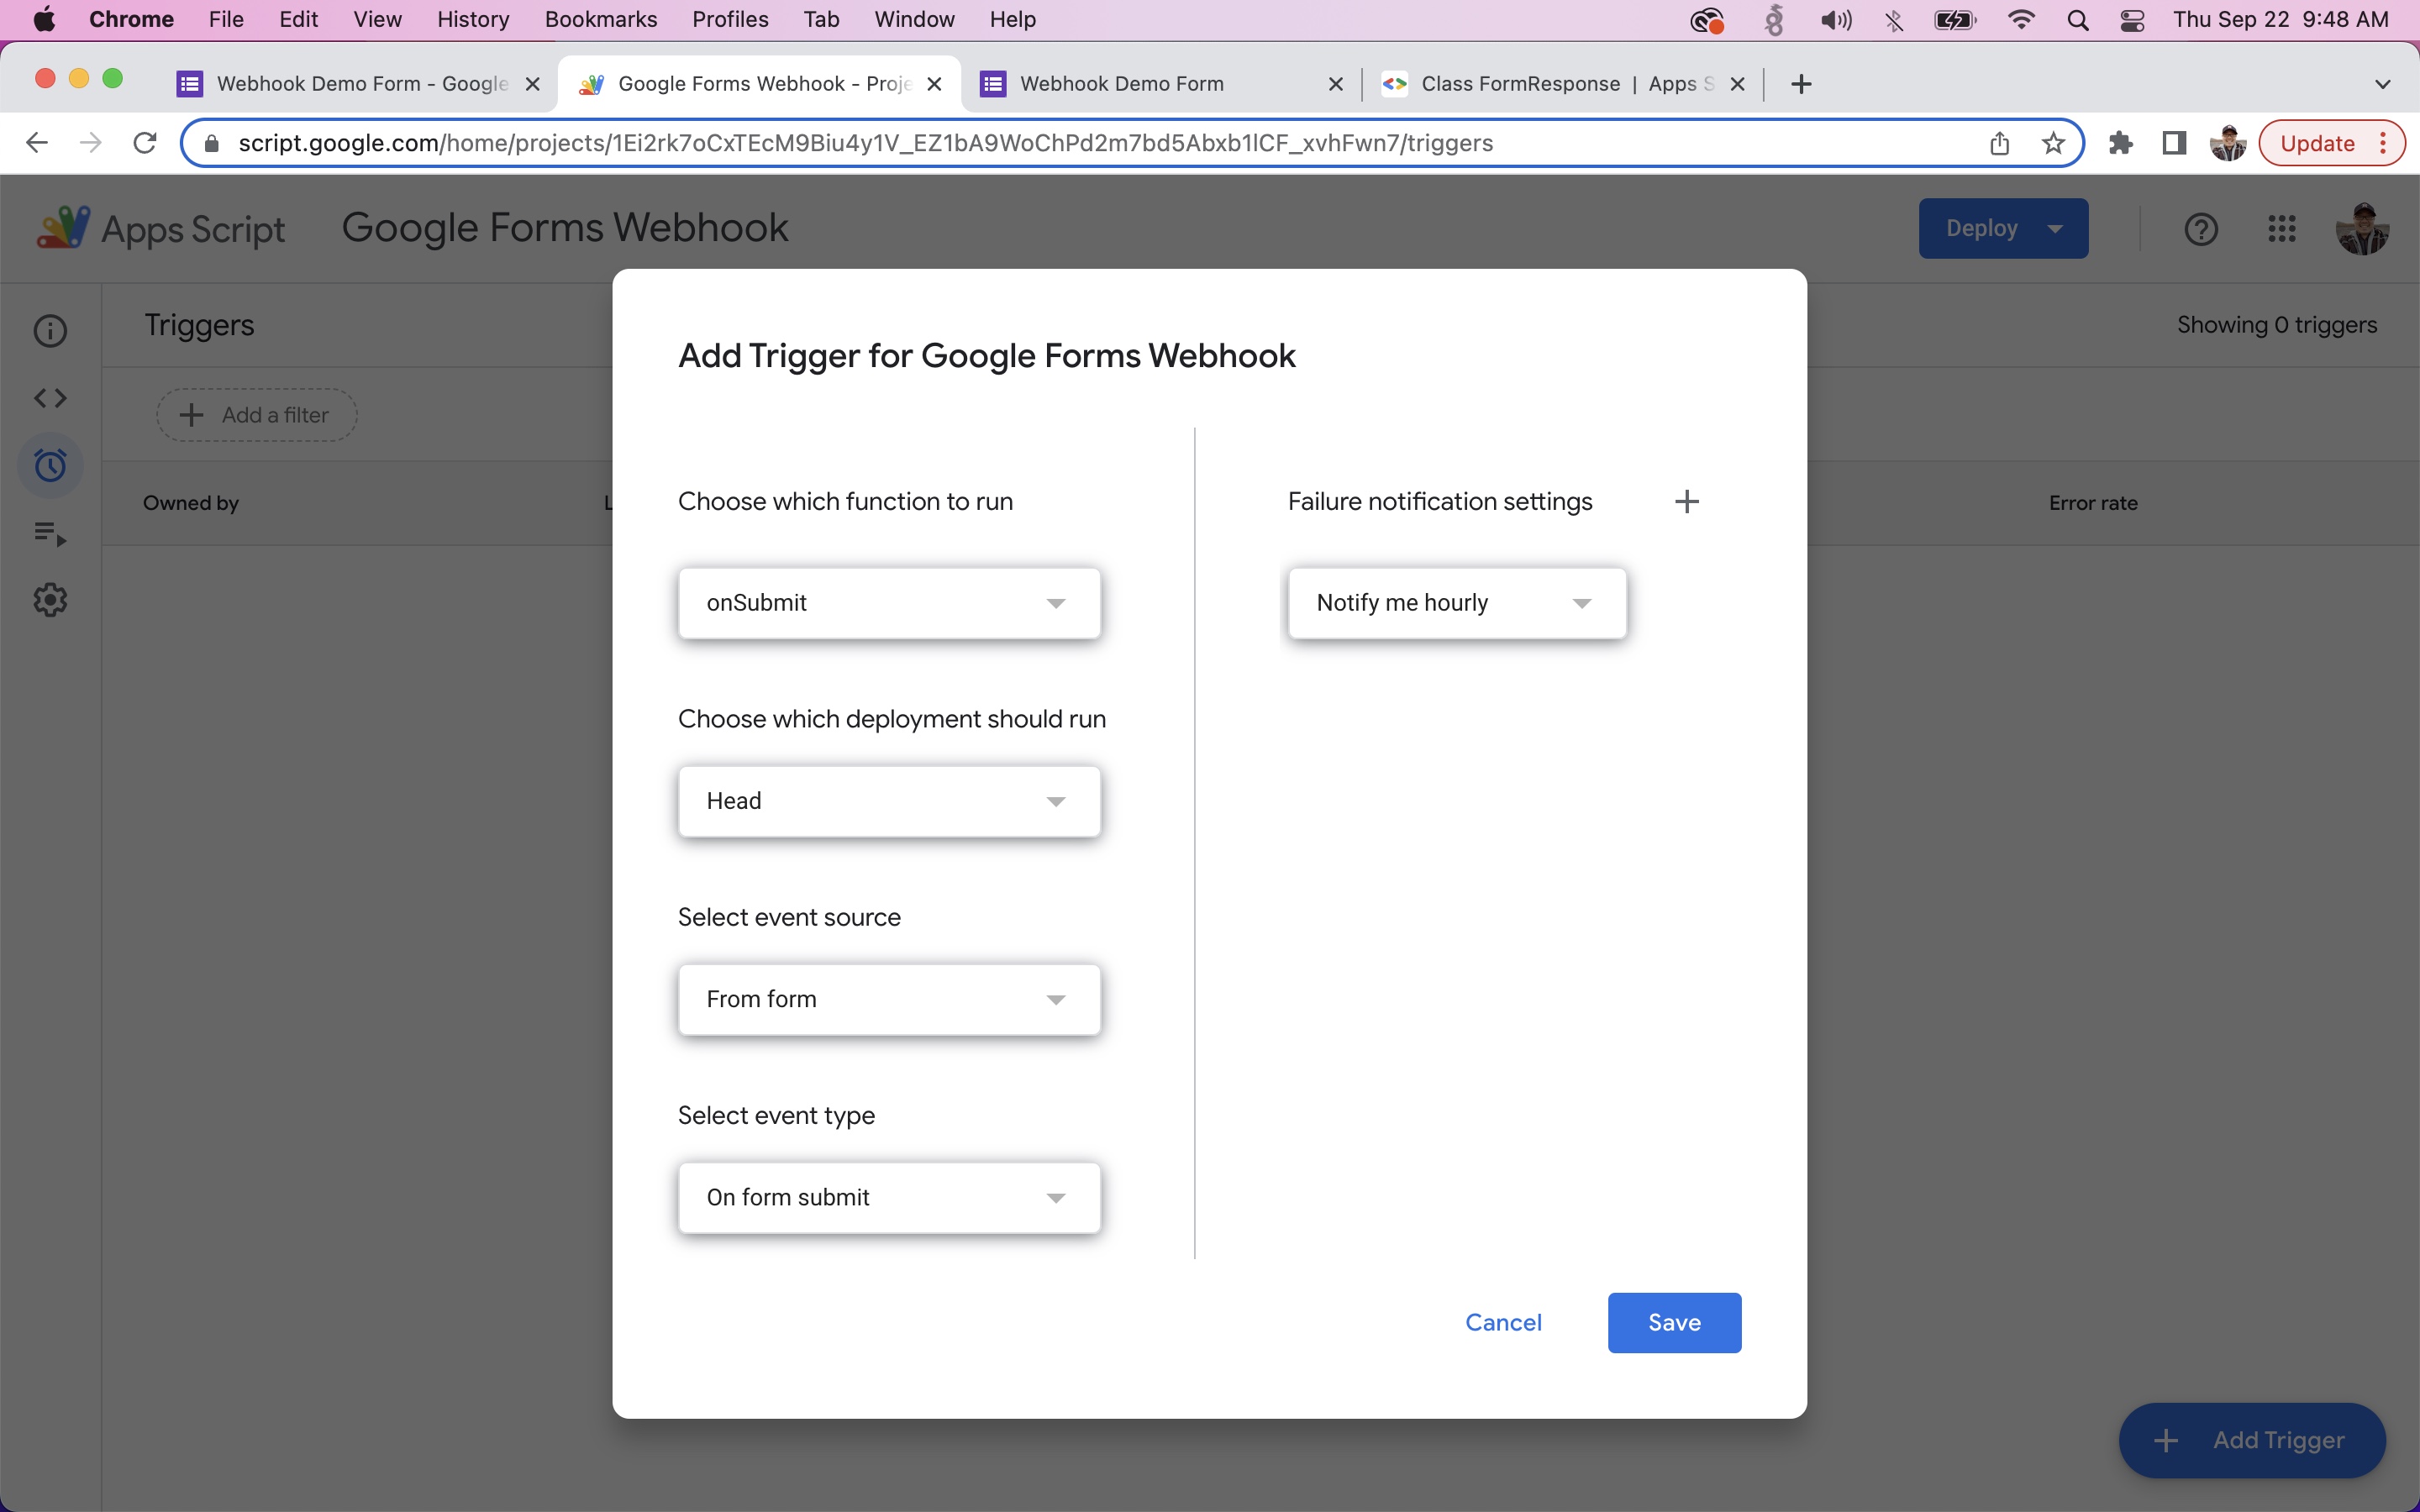
Task: Click the Update Chrome button
Action: click(2318, 143)
